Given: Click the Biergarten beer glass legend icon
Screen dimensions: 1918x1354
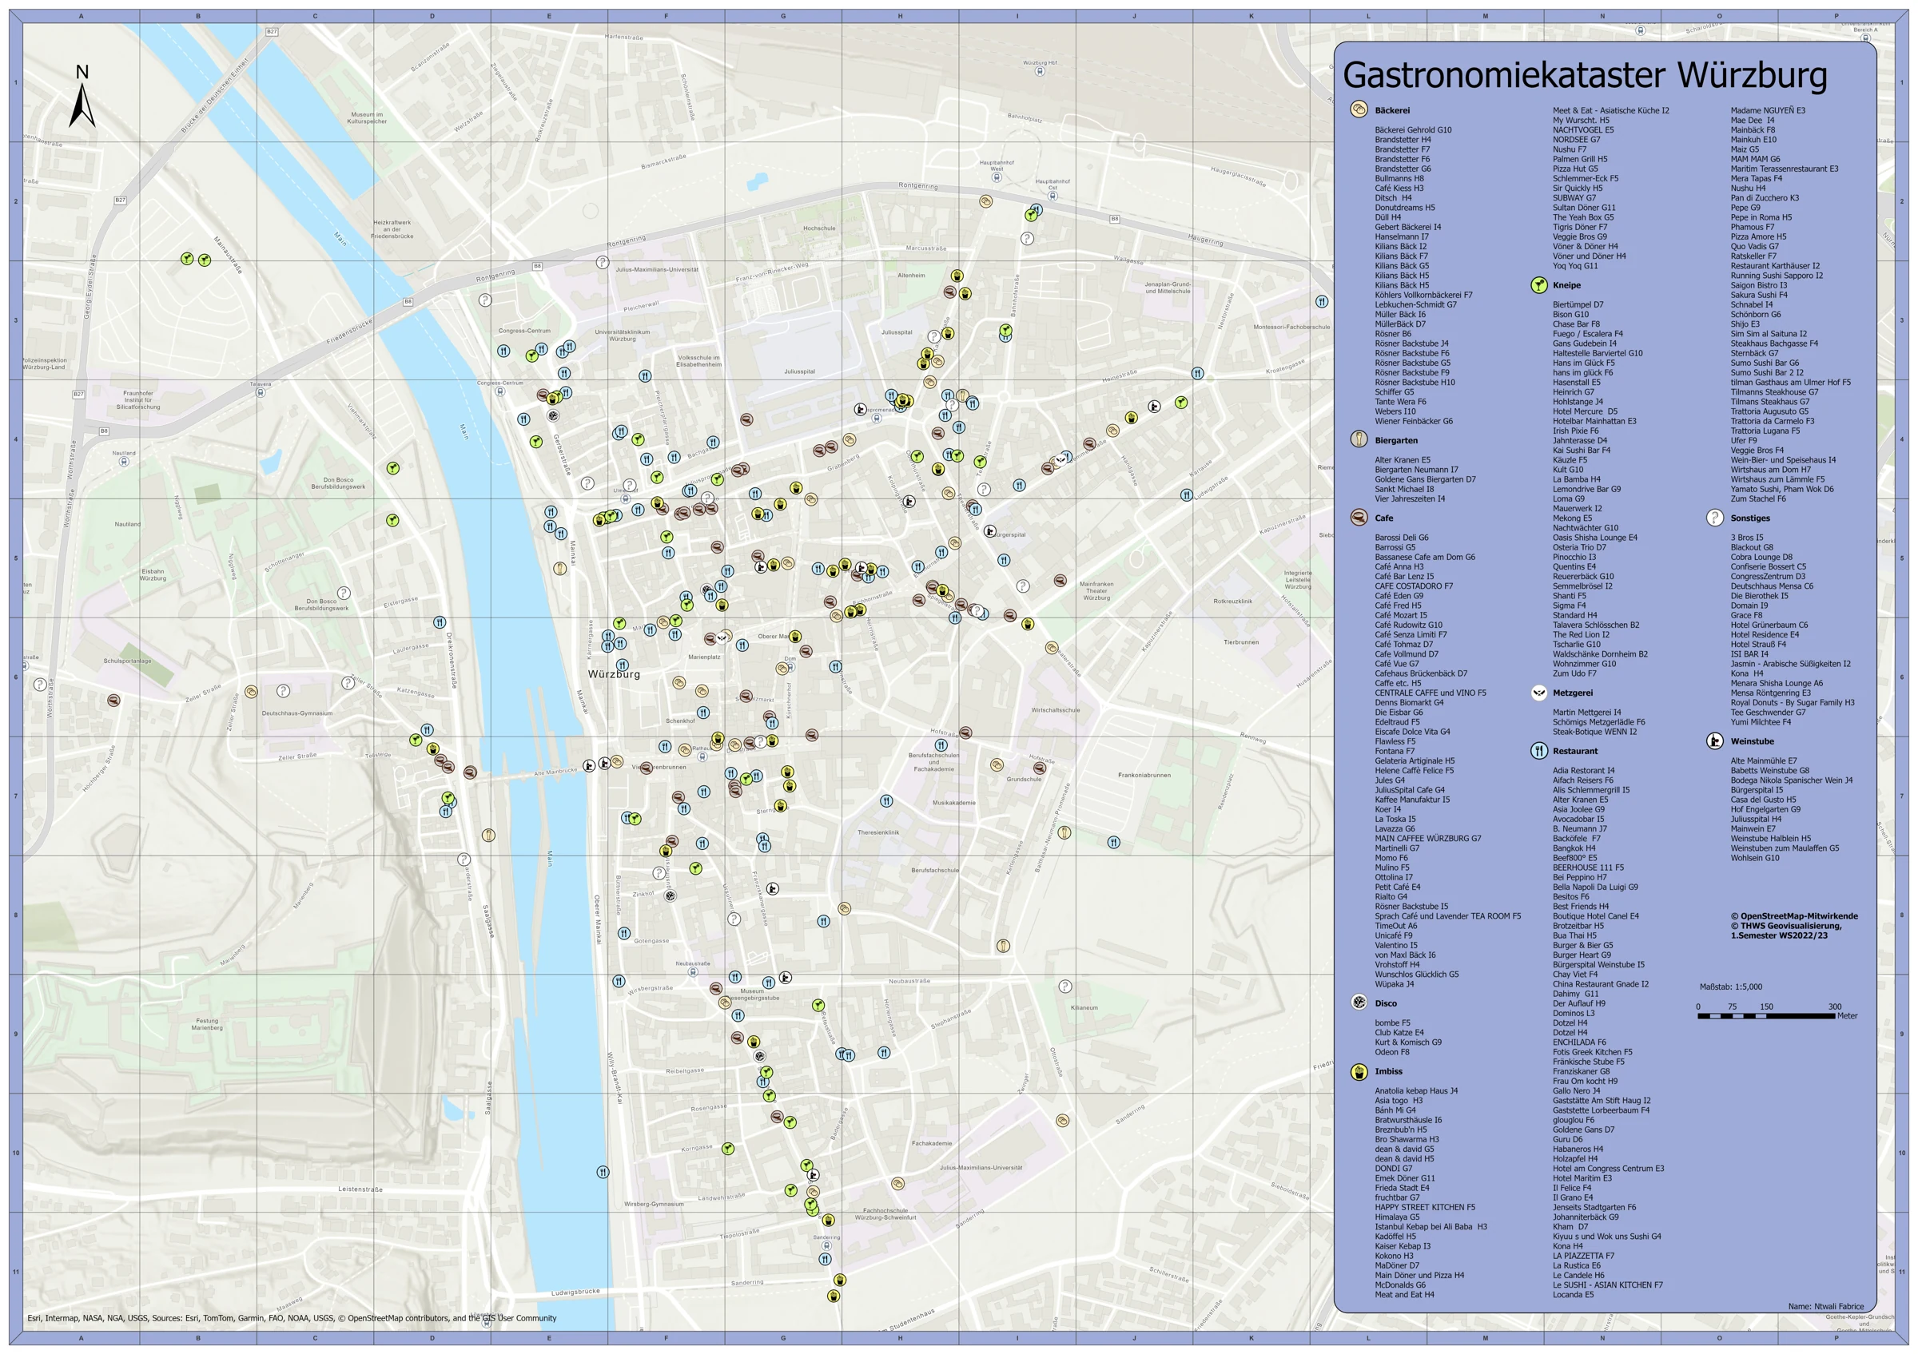Looking at the screenshot, I should point(1359,440).
